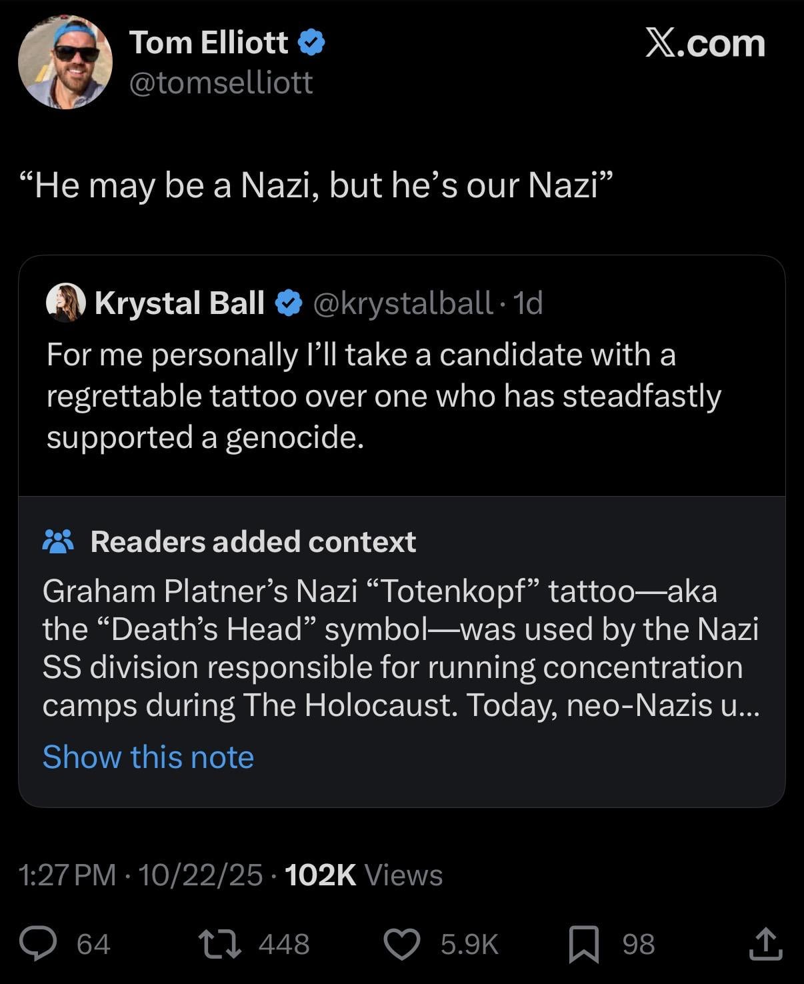804x984 pixels.
Task: Open the Readers added context note text
Action: pyautogui.click(x=400, y=648)
